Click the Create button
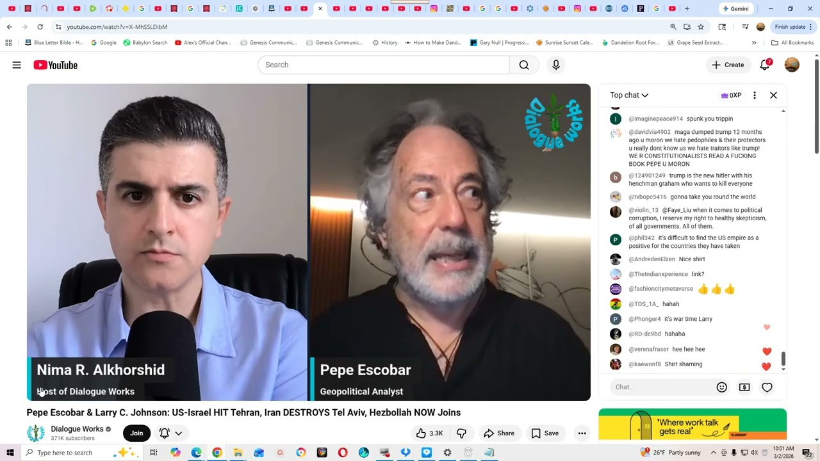820x461 pixels. click(728, 65)
